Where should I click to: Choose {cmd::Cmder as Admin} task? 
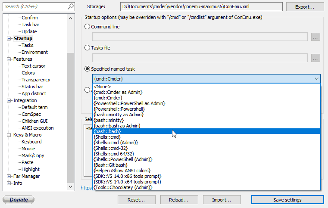206,92
